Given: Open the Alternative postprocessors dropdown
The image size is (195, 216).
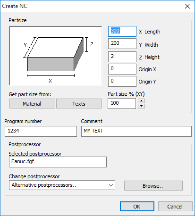Looking at the screenshot, I should 62,185.
